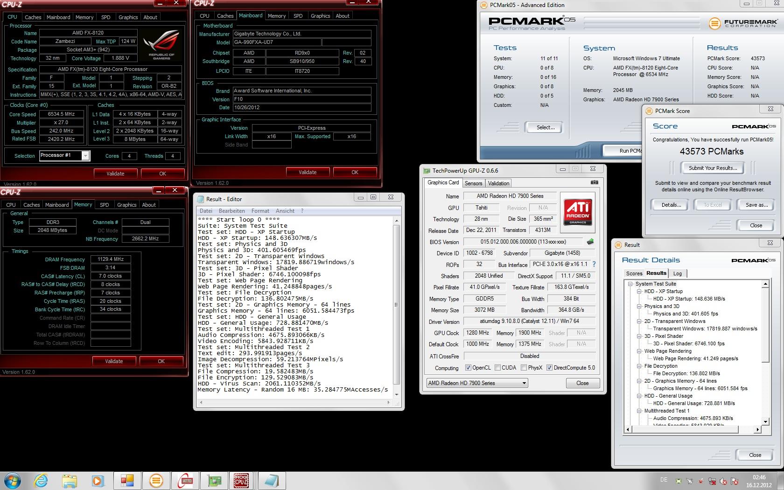784x490 pixels.
Task: Collapse HDD - XP Startup tree node
Action: [639, 291]
